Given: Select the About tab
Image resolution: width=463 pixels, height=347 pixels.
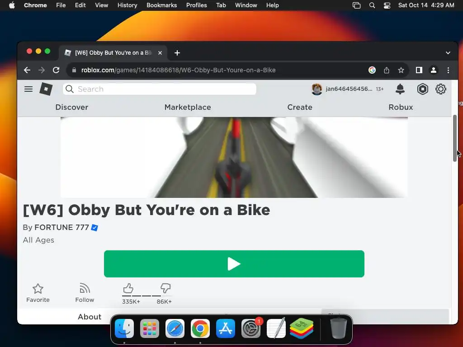Looking at the screenshot, I should click(x=90, y=317).
